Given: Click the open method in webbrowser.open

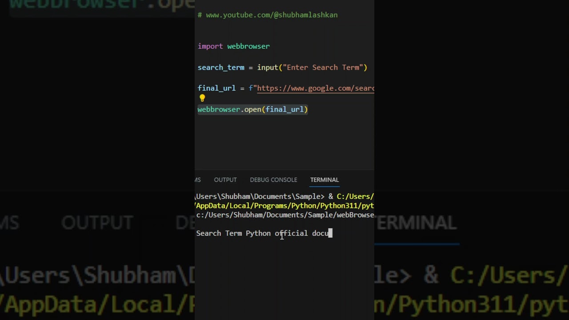Looking at the screenshot, I should (x=252, y=109).
